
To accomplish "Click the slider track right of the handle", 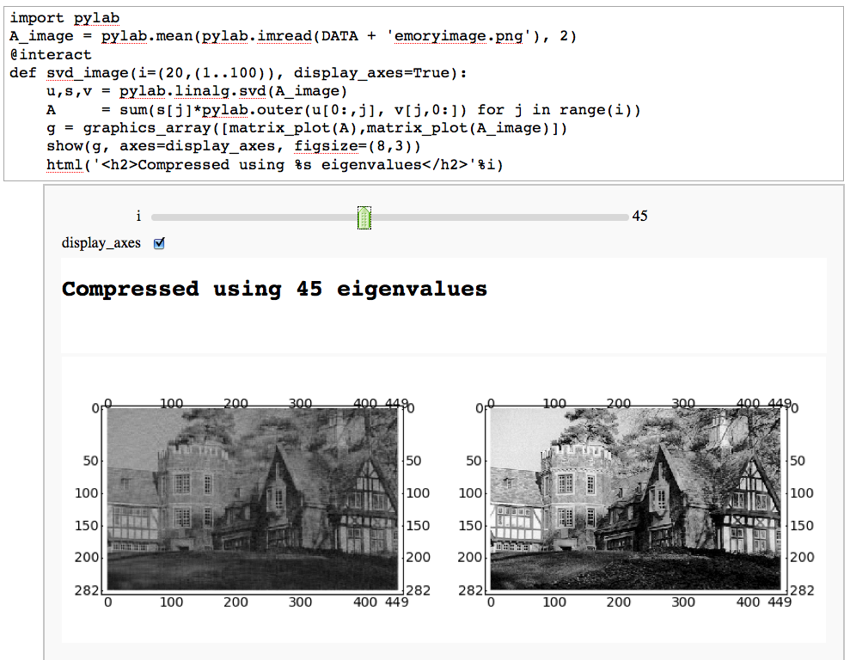I will (500, 217).
